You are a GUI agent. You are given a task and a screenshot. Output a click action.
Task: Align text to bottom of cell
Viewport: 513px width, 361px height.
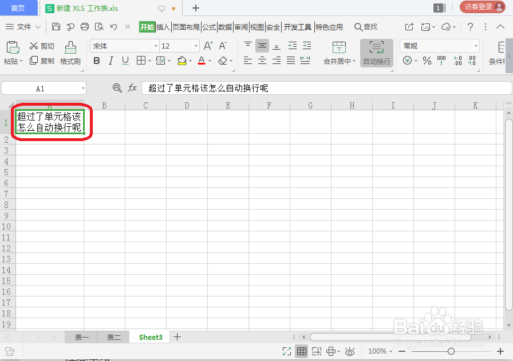point(277,46)
